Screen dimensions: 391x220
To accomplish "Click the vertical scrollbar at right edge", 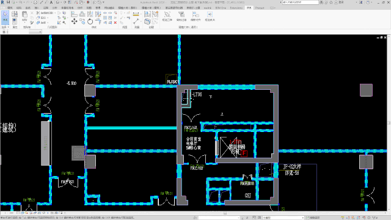I will (389, 123).
